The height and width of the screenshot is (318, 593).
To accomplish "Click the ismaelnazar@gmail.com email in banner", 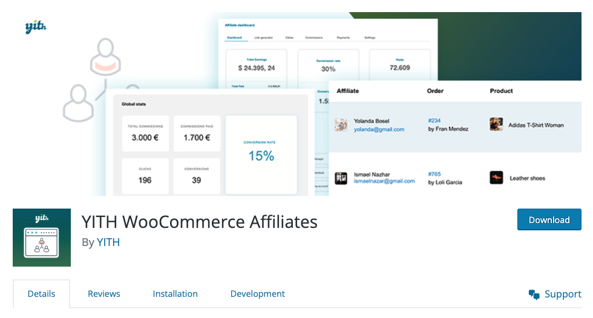I will tap(384, 181).
